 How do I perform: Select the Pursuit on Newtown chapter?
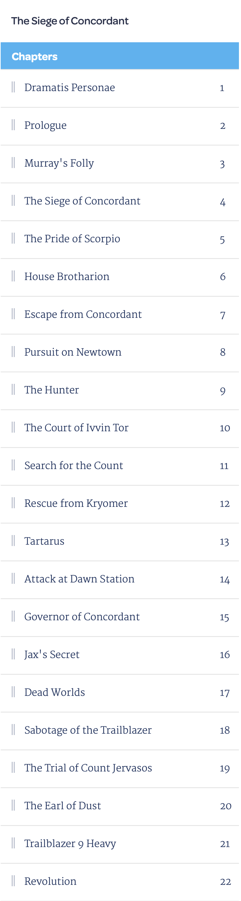[x=120, y=353]
